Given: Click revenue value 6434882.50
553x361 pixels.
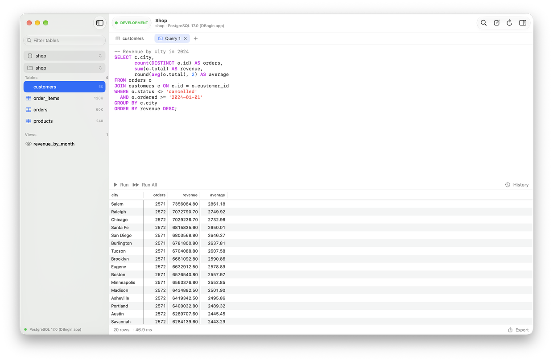Looking at the screenshot, I should pos(185,290).
